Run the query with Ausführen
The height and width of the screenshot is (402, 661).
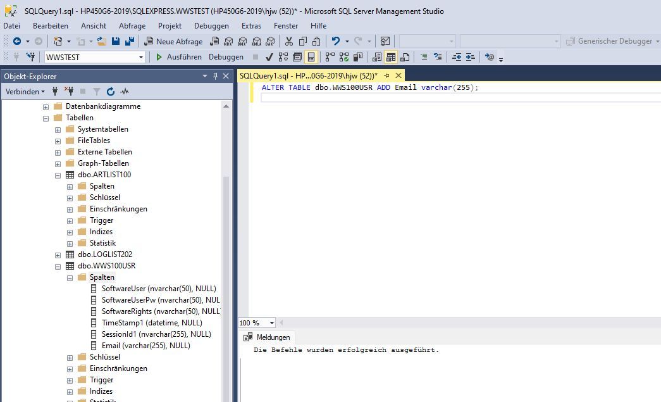pyautogui.click(x=179, y=57)
